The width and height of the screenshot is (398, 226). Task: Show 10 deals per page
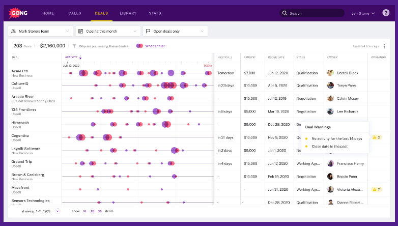pyautogui.click(x=84, y=211)
